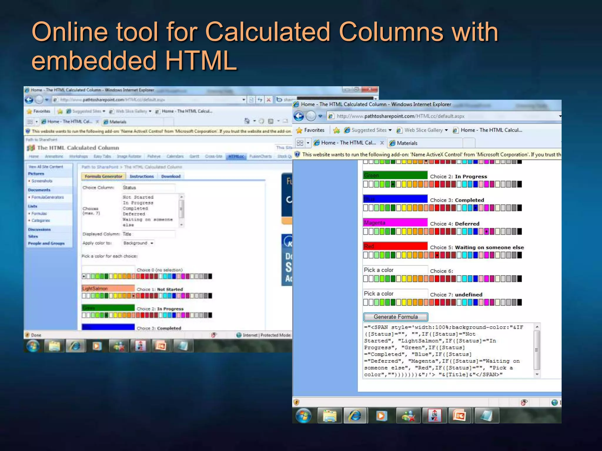Click Internet Explorer icon on the right taskbar

pos(355,416)
